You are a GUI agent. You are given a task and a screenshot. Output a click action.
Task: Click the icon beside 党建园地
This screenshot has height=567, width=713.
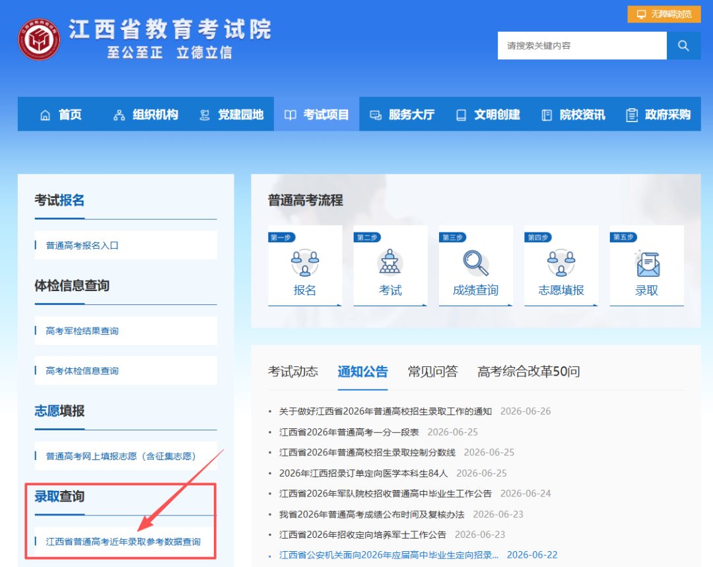205,115
